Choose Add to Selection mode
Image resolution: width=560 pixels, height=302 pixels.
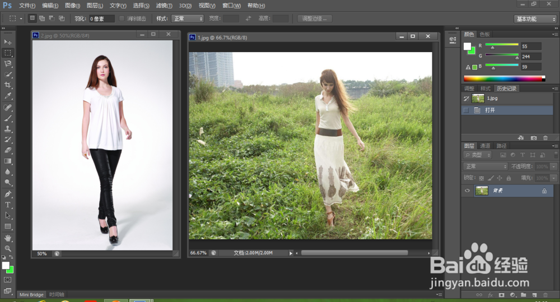(42, 18)
